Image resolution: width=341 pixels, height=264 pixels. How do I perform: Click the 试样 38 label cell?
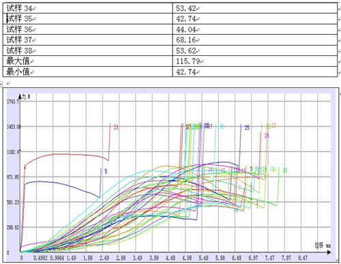[x=88, y=50]
